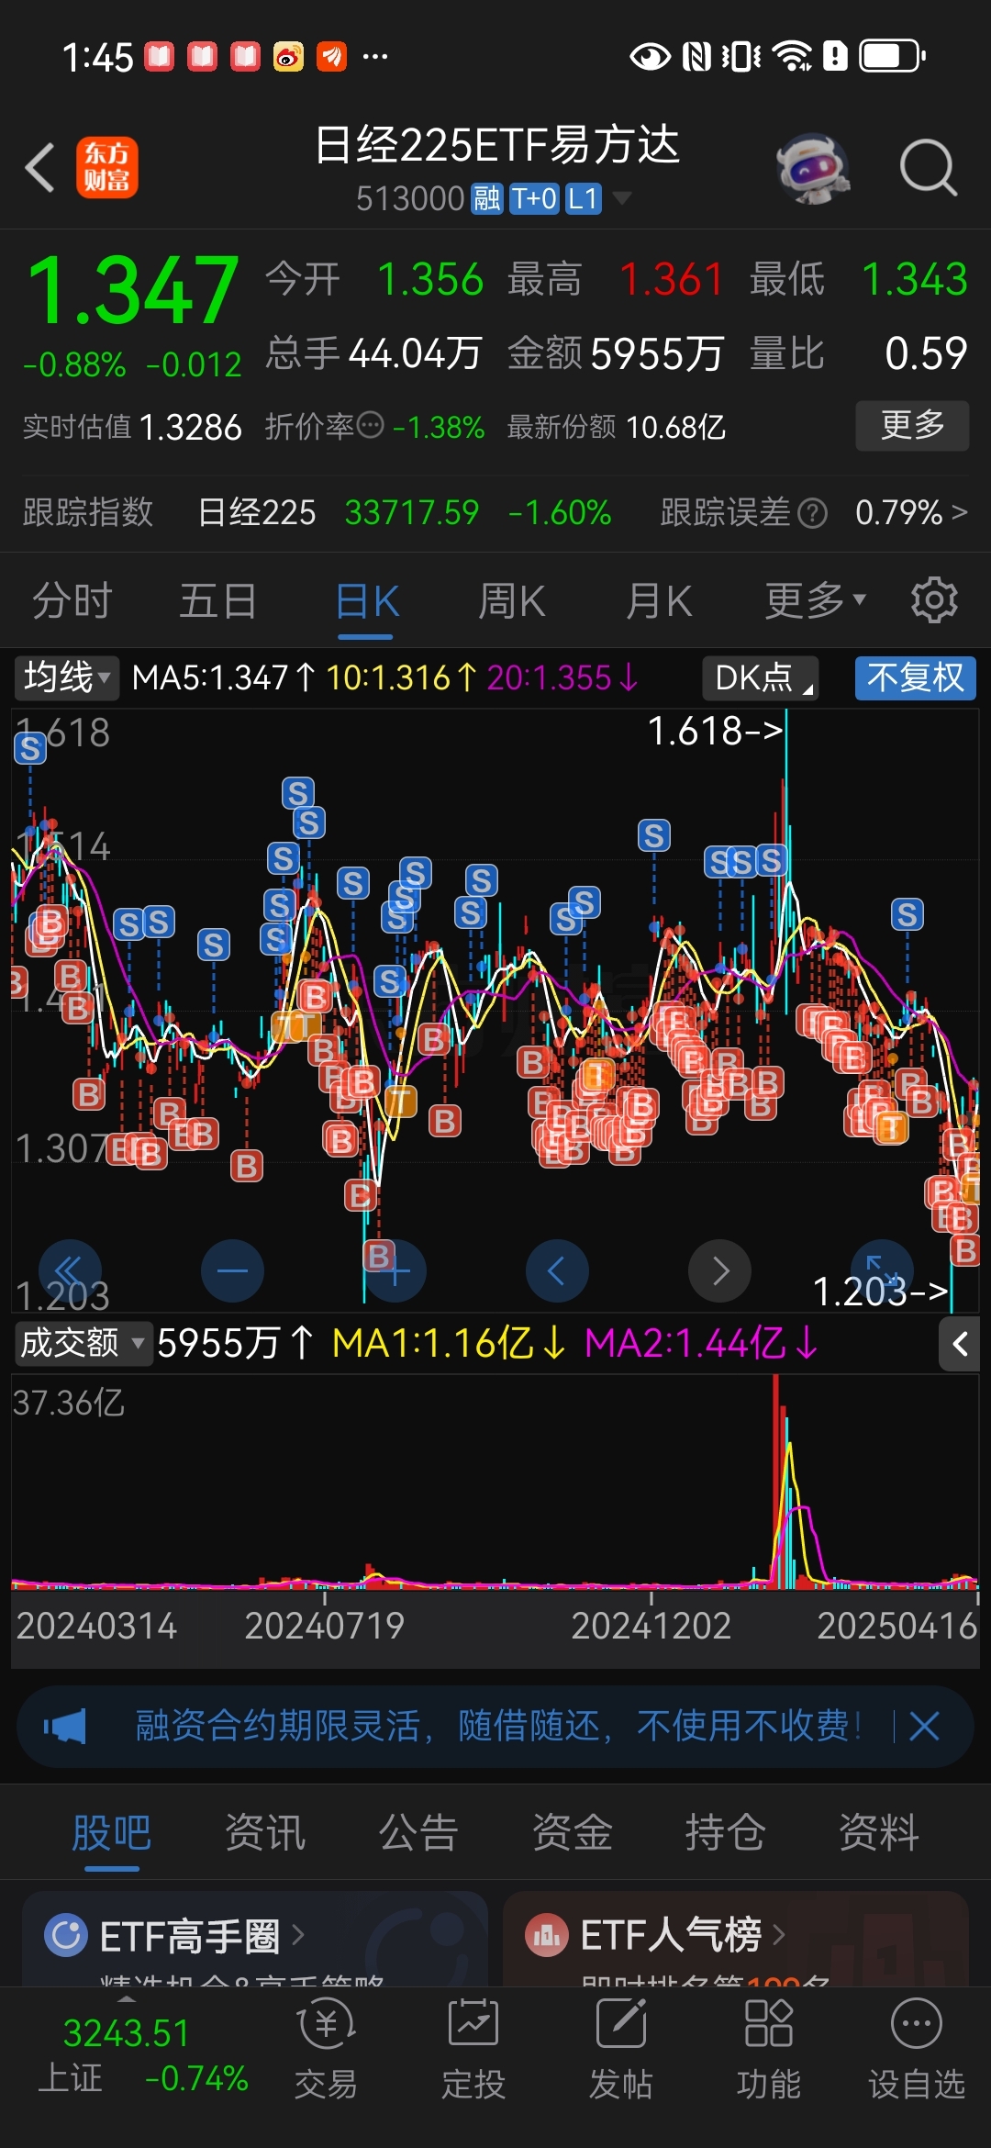The height and width of the screenshot is (2148, 991).
Task: Zoom out chart with minus button
Action: [x=232, y=1270]
